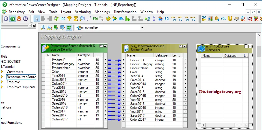Click help button on SQ_DenormalizedSource
262x130 pixels.
[x=181, y=46]
